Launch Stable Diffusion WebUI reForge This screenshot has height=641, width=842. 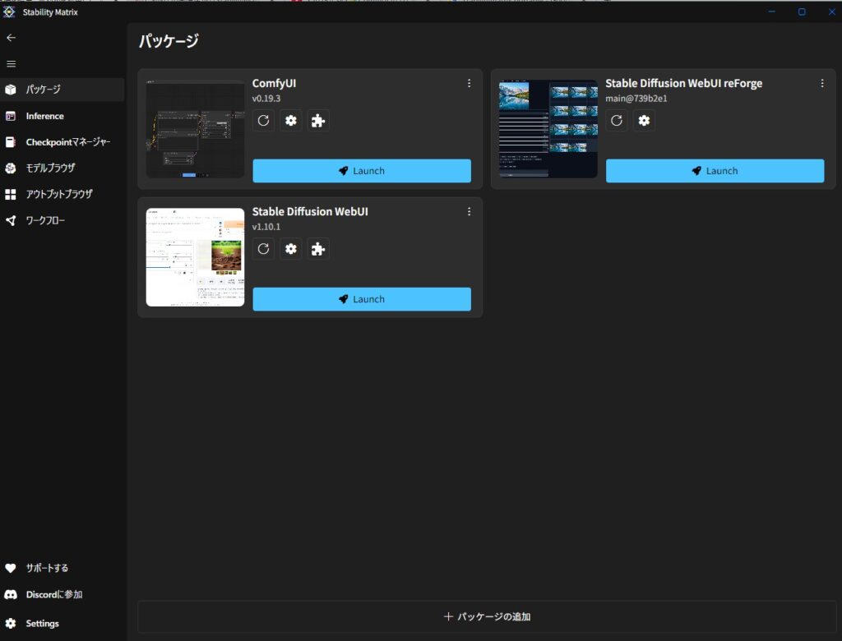point(715,171)
